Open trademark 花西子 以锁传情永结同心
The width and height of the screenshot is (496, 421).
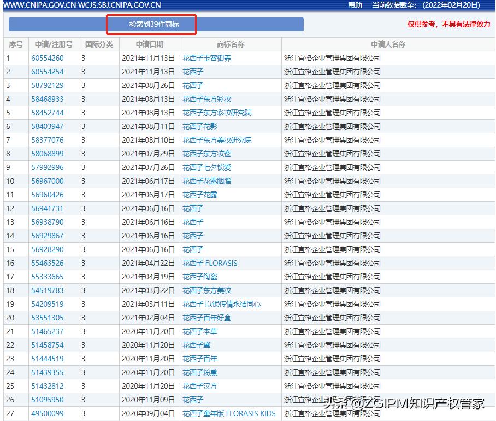[221, 304]
